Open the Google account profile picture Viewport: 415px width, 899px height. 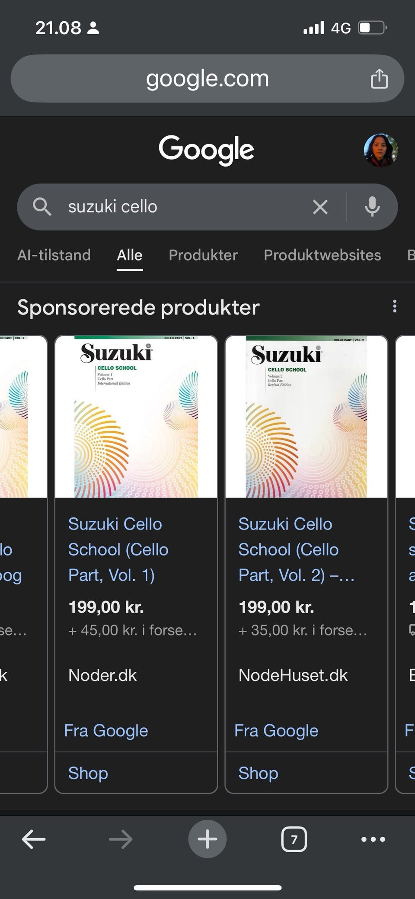(x=380, y=150)
